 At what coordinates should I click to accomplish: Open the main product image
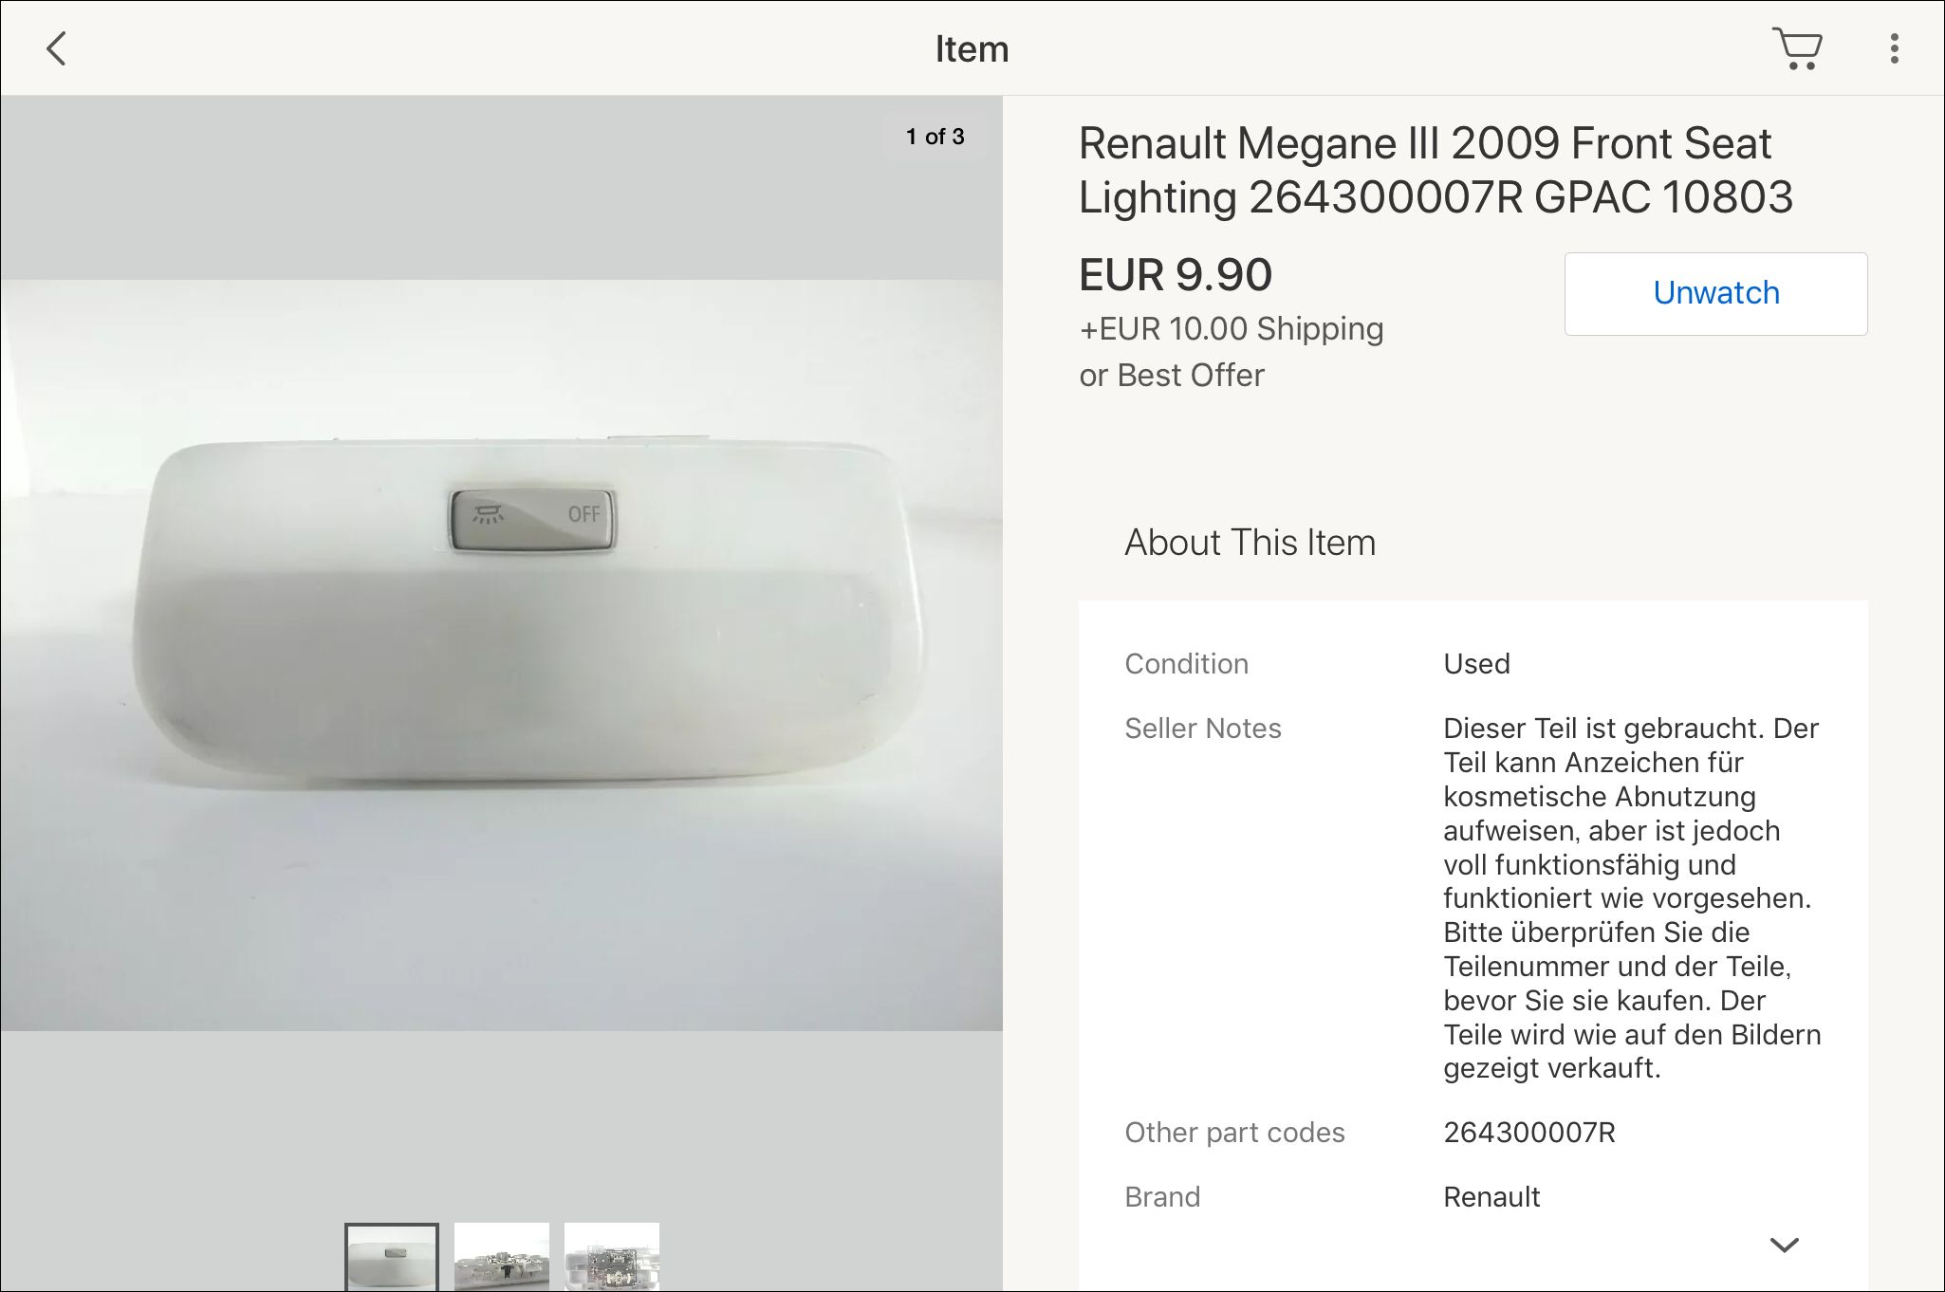coord(501,655)
